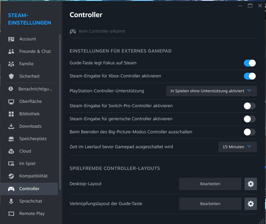Open gear settings for Guide-Taste Verknüpfungslayout
The width and height of the screenshot is (266, 224).
pyautogui.click(x=250, y=204)
